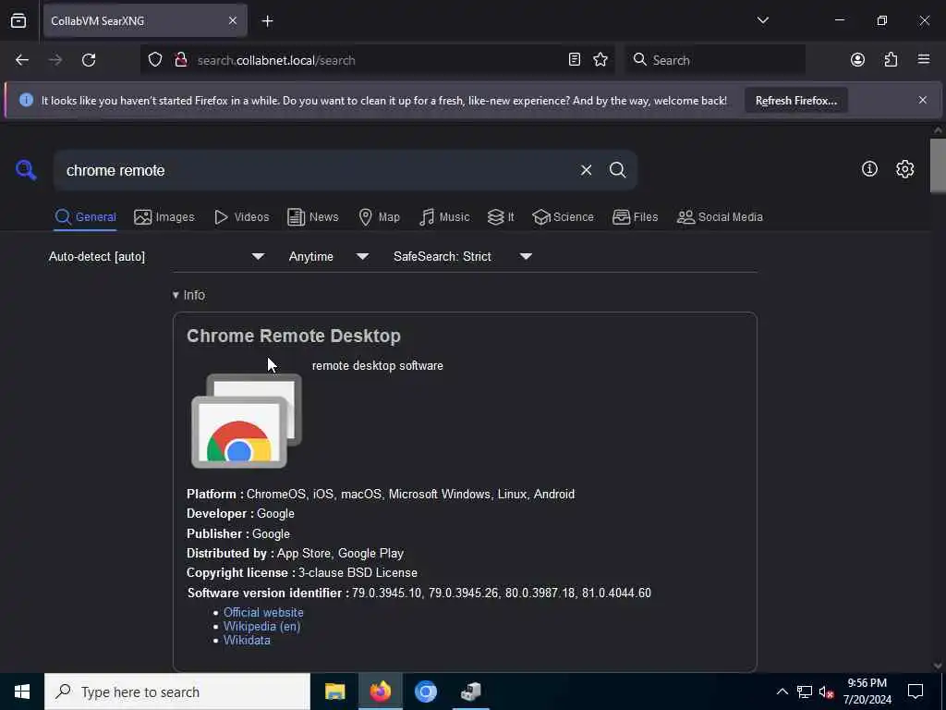Image resolution: width=946 pixels, height=710 pixels.
Task: Click the insecure connection padlock icon
Action: pos(180,60)
